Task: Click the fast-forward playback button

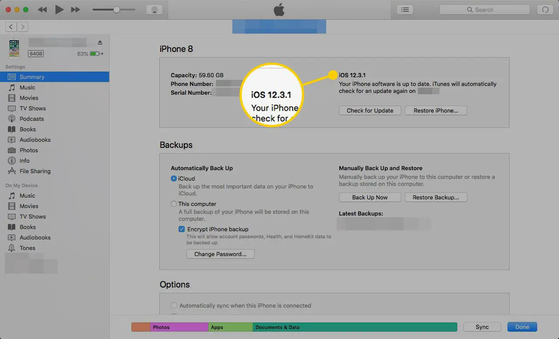Action: (x=76, y=10)
